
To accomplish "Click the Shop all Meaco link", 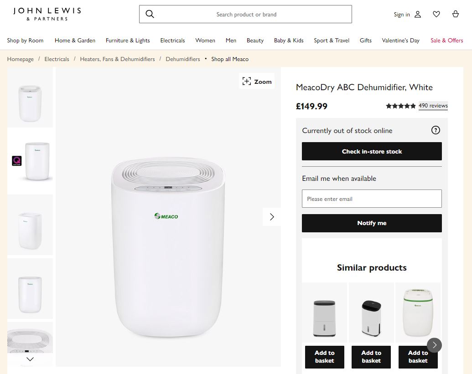I will [230, 59].
